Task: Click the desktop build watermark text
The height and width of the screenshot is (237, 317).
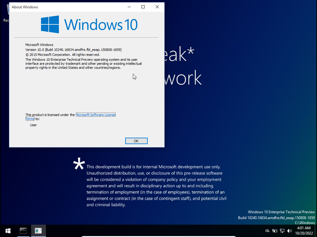Action: (x=276, y=218)
